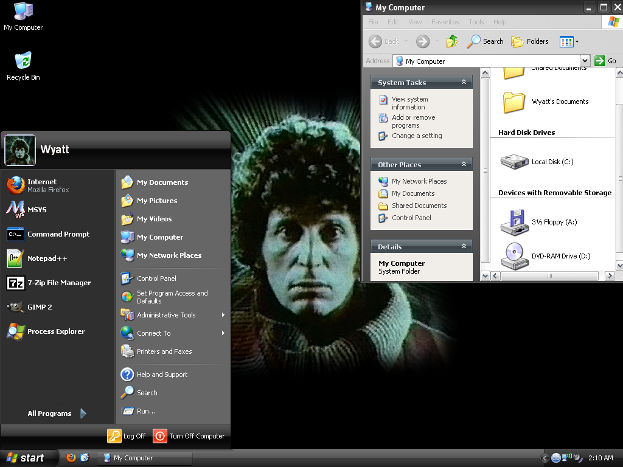
Task: Click the taskbar clock showing 2:10 AM
Action: [600, 458]
